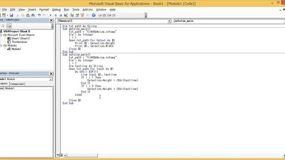Viewport: 285px width, 160px height.
Task: Open the dropdown arrow beside Insert UserForm
Action: tap(8, 15)
